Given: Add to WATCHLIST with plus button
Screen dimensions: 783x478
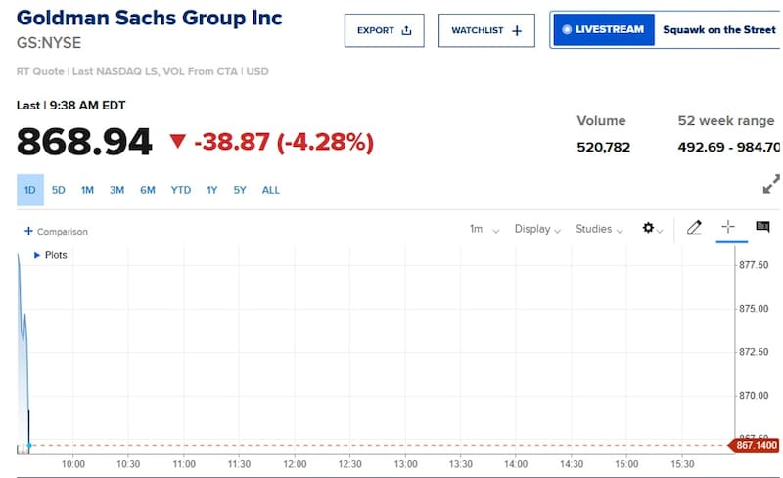Looking at the screenshot, I should point(486,30).
